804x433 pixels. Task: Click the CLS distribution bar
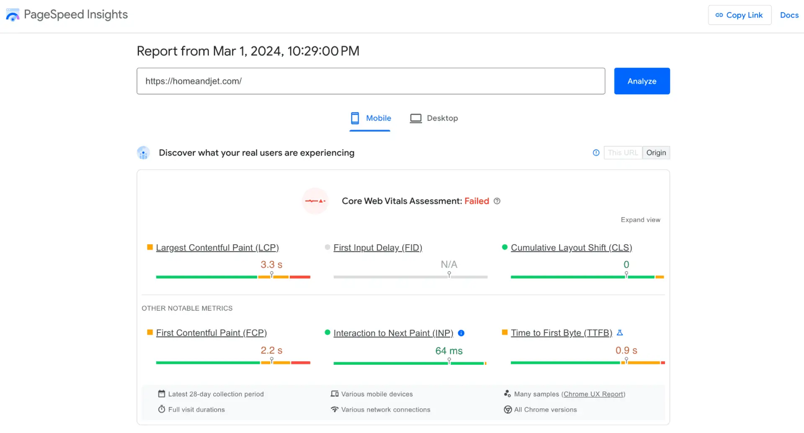tap(587, 277)
